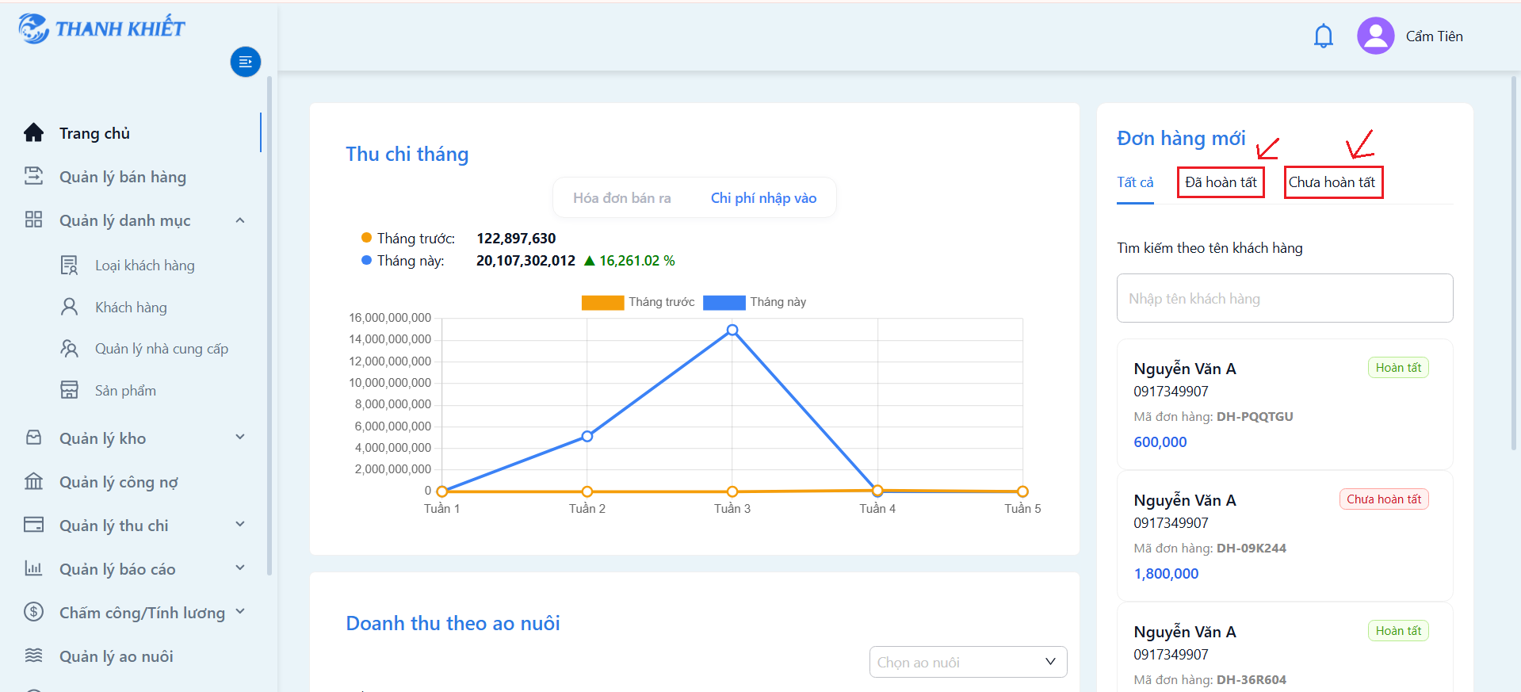Click the purple user avatar icon
Screen dimensions: 1521x692
point(1375,36)
